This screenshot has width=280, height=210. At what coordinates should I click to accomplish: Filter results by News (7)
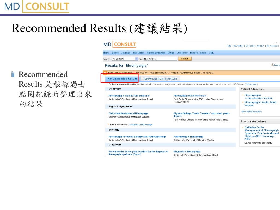click(x=210, y=73)
